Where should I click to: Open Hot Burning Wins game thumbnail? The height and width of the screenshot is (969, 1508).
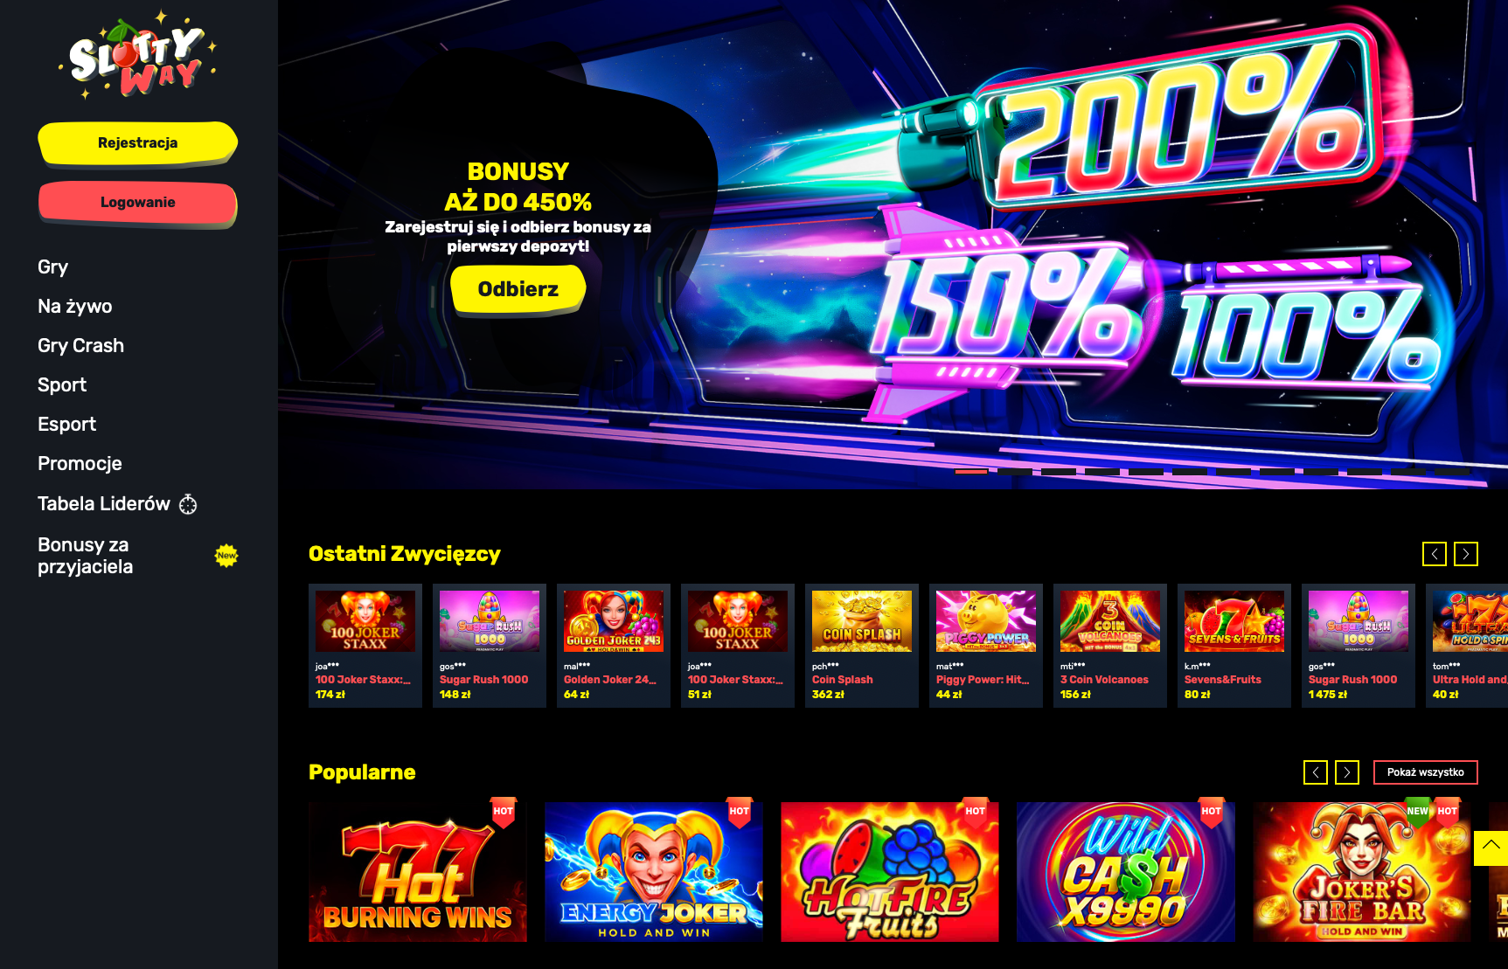tap(418, 872)
